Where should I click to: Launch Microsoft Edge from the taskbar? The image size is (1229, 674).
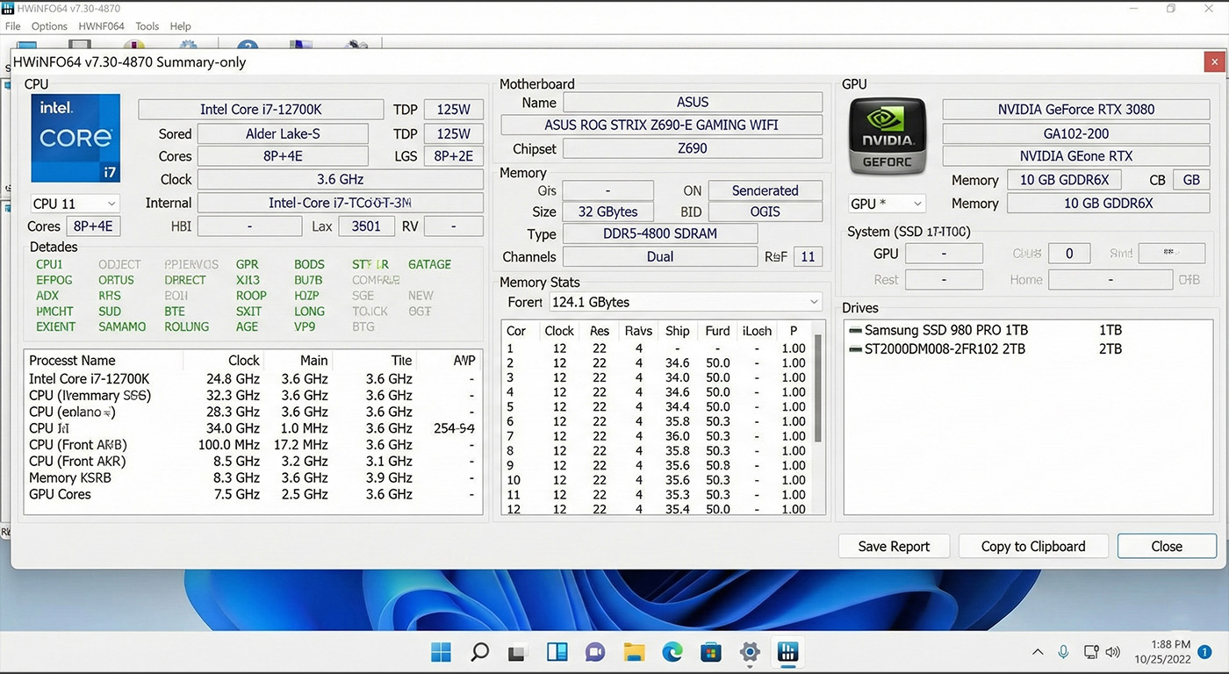[x=672, y=652]
